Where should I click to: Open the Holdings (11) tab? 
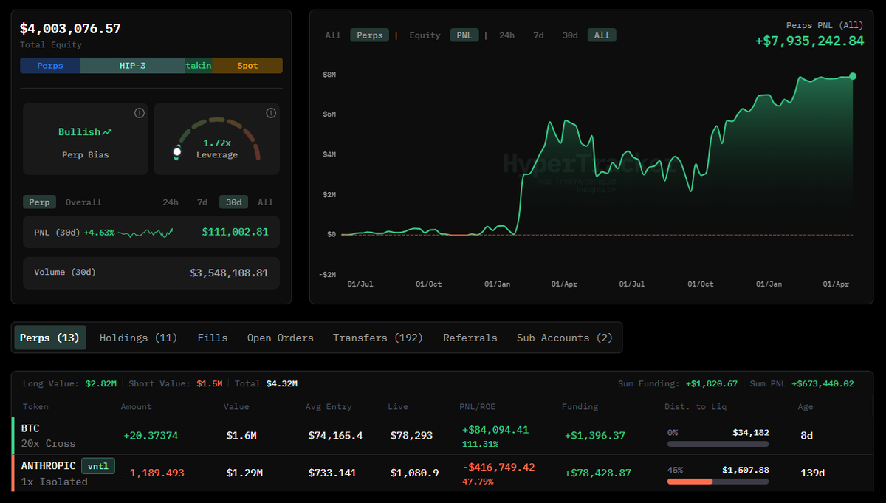click(x=139, y=338)
